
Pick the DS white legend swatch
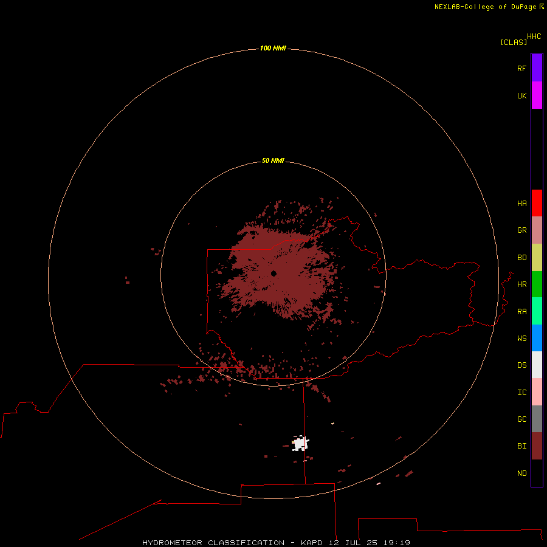point(537,365)
